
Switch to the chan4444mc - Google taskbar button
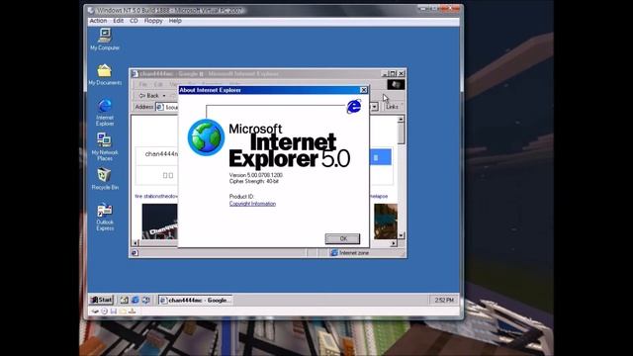tap(196, 300)
